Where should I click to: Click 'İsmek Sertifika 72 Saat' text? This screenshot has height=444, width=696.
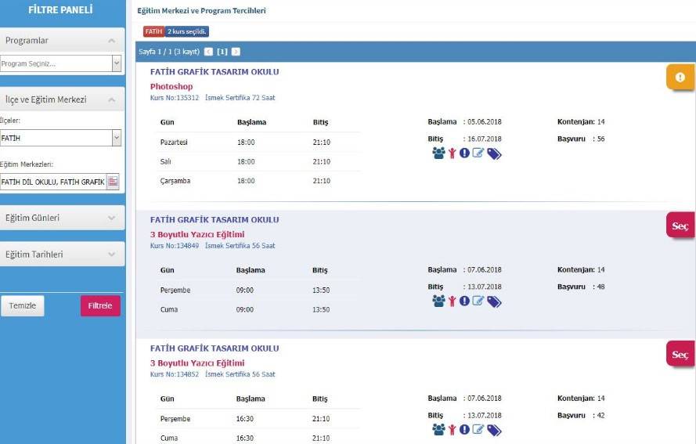240,98
